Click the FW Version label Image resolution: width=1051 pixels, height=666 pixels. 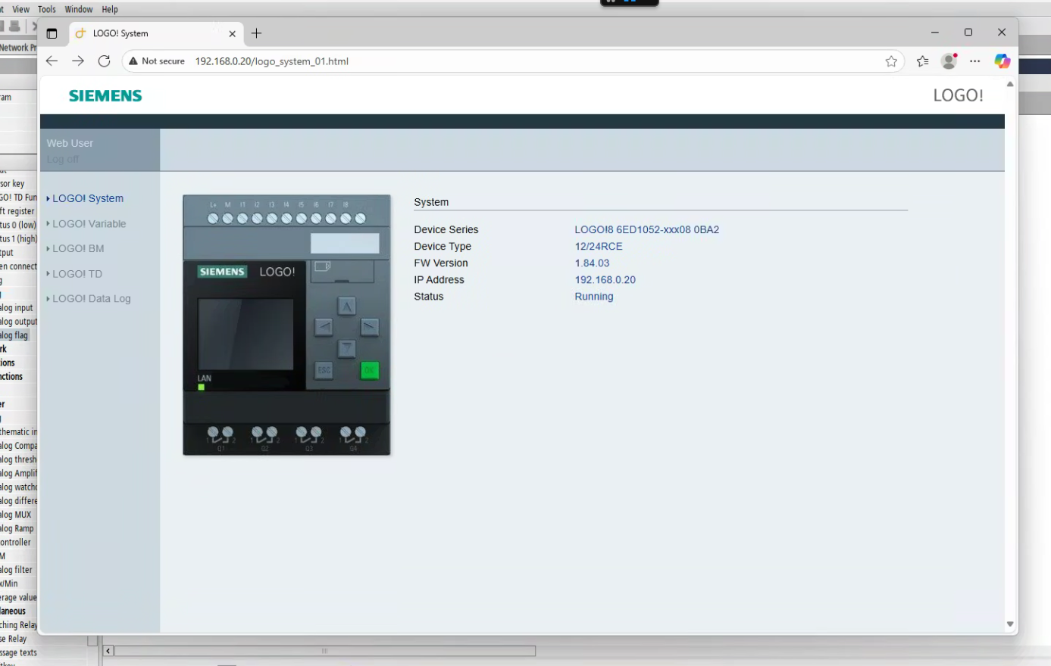click(x=441, y=263)
